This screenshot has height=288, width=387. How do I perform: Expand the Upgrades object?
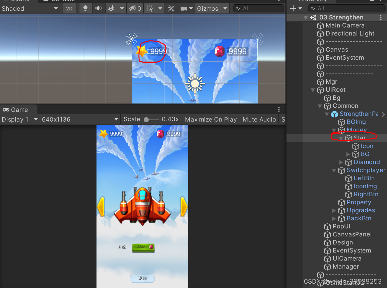(x=334, y=211)
